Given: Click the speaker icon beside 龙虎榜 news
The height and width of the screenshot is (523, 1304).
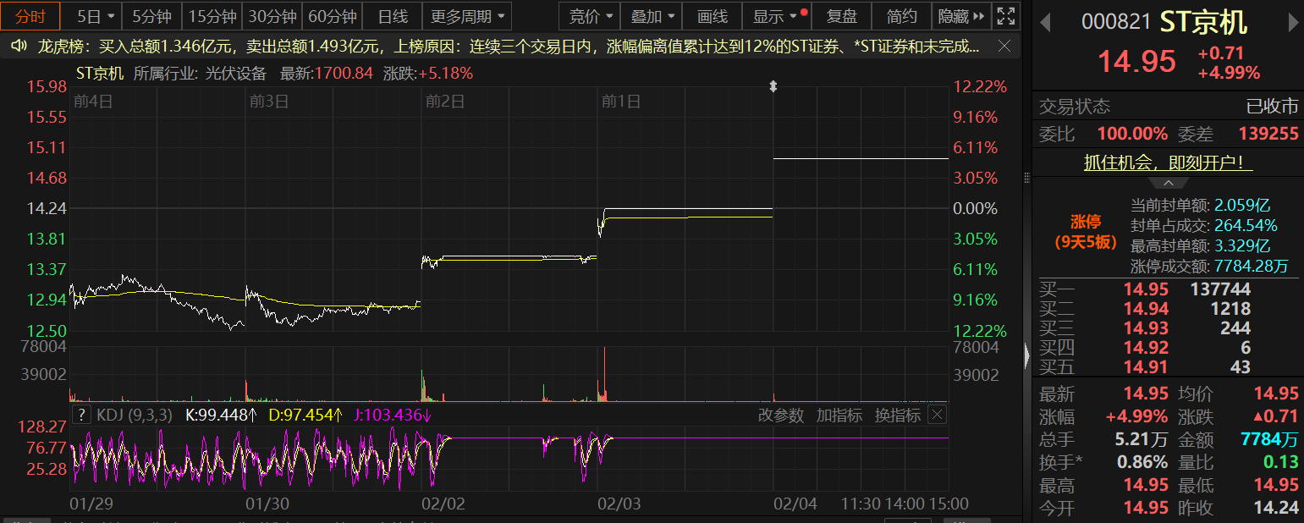Looking at the screenshot, I should [x=18, y=46].
